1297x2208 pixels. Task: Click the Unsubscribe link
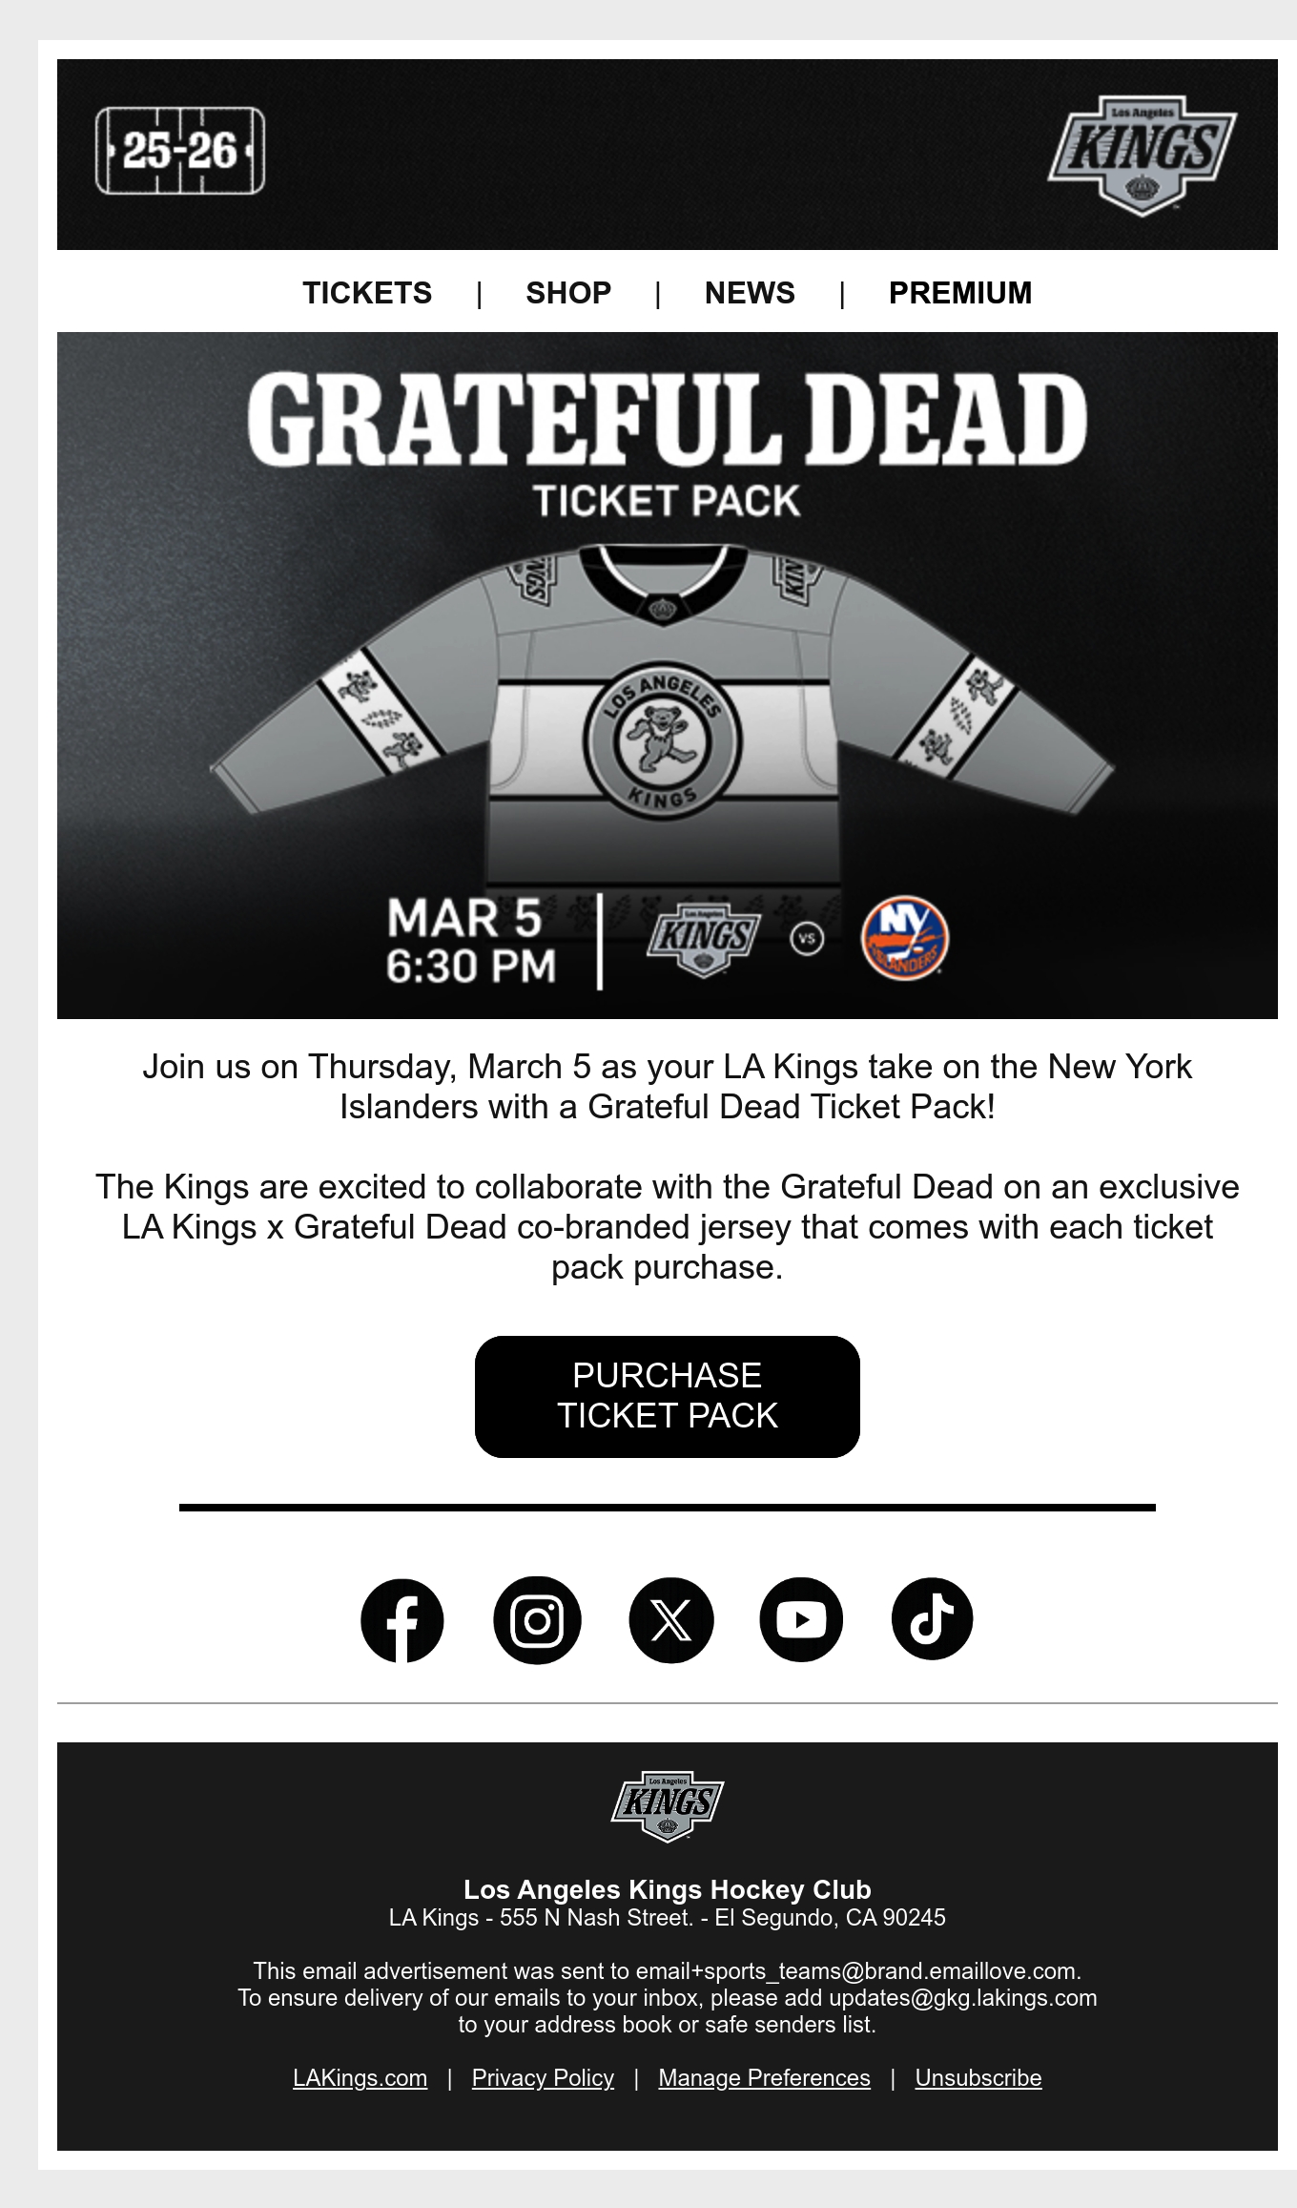(x=978, y=2077)
